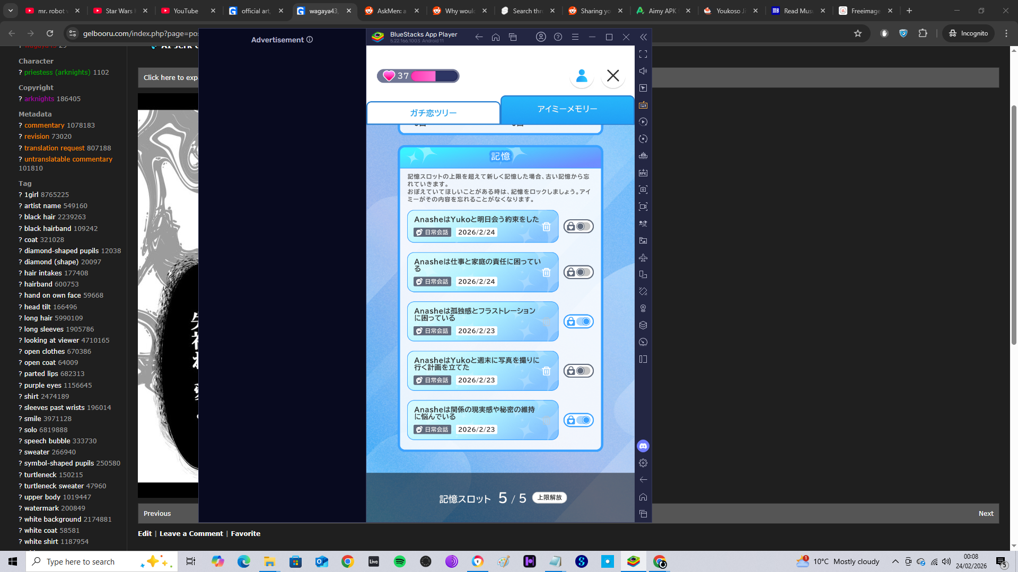Open BlueStacks volume control icon
Viewport: 1018px width, 572px height.
pos(643,71)
